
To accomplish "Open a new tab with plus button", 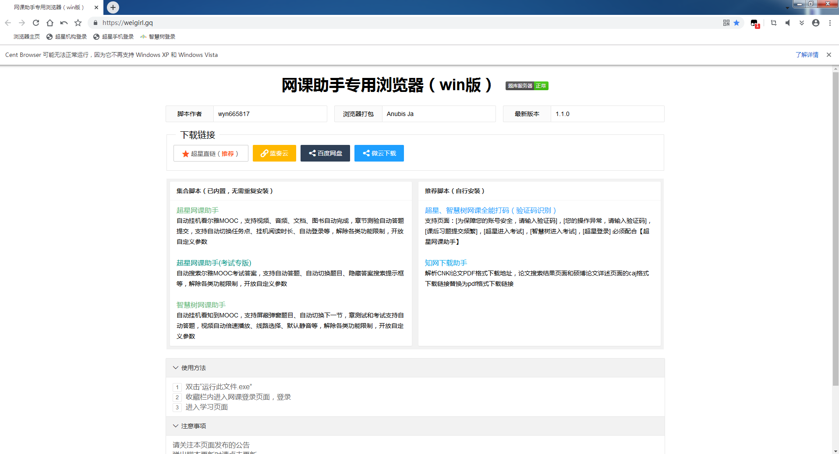I will point(113,7).
